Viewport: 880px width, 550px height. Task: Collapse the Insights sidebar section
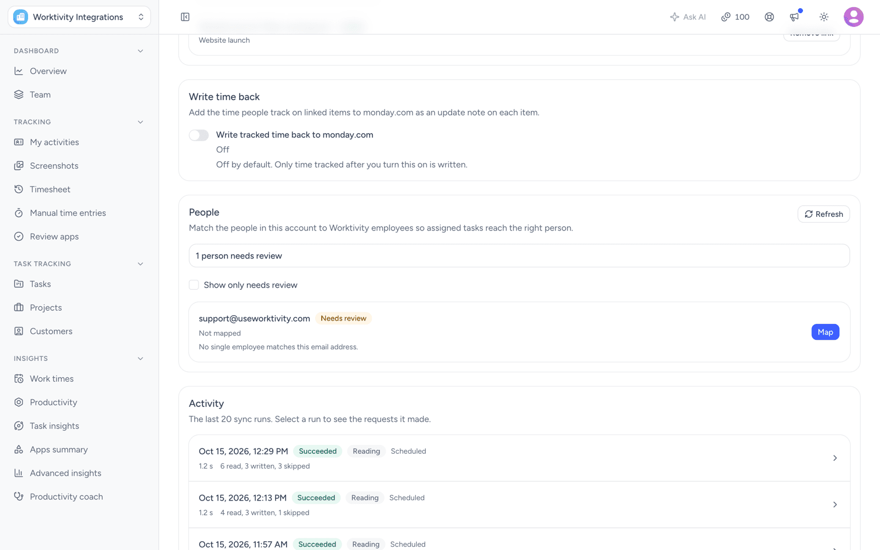click(x=140, y=359)
